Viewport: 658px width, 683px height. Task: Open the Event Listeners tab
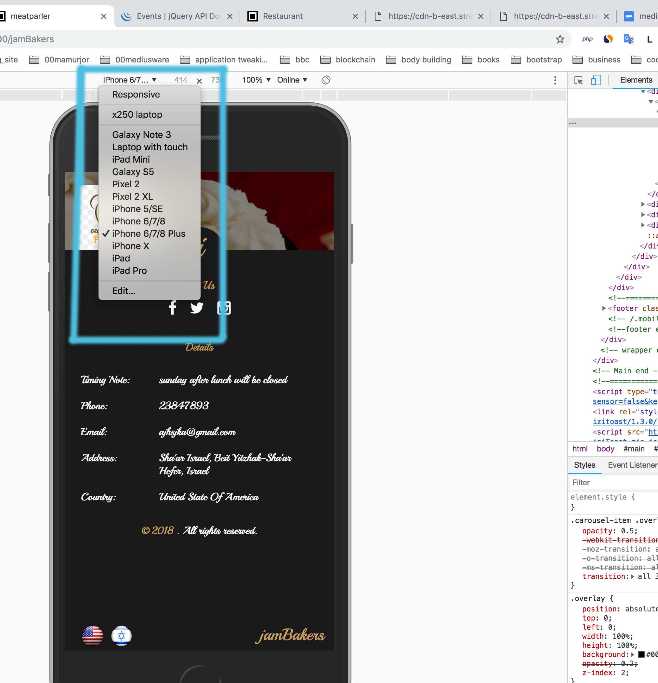click(632, 465)
